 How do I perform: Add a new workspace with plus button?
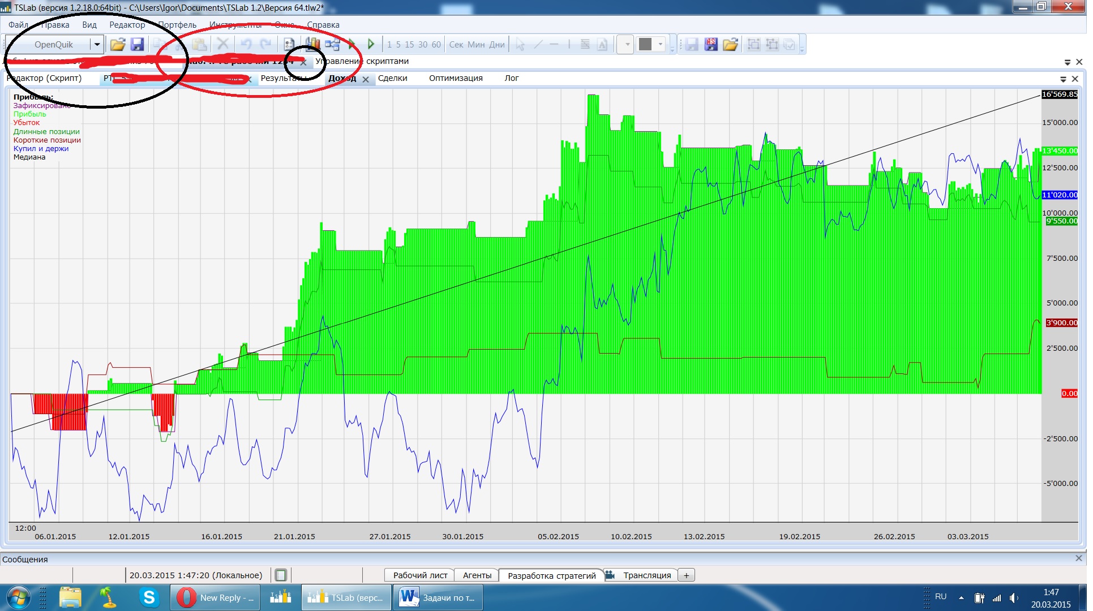pyautogui.click(x=687, y=575)
